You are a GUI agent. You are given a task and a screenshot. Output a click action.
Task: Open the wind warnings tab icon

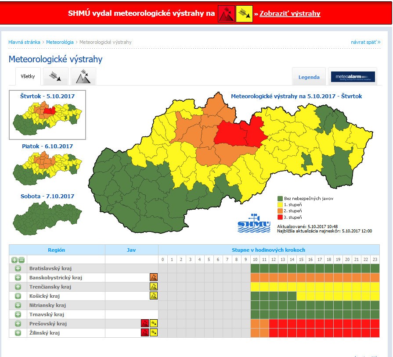pyautogui.click(x=56, y=77)
